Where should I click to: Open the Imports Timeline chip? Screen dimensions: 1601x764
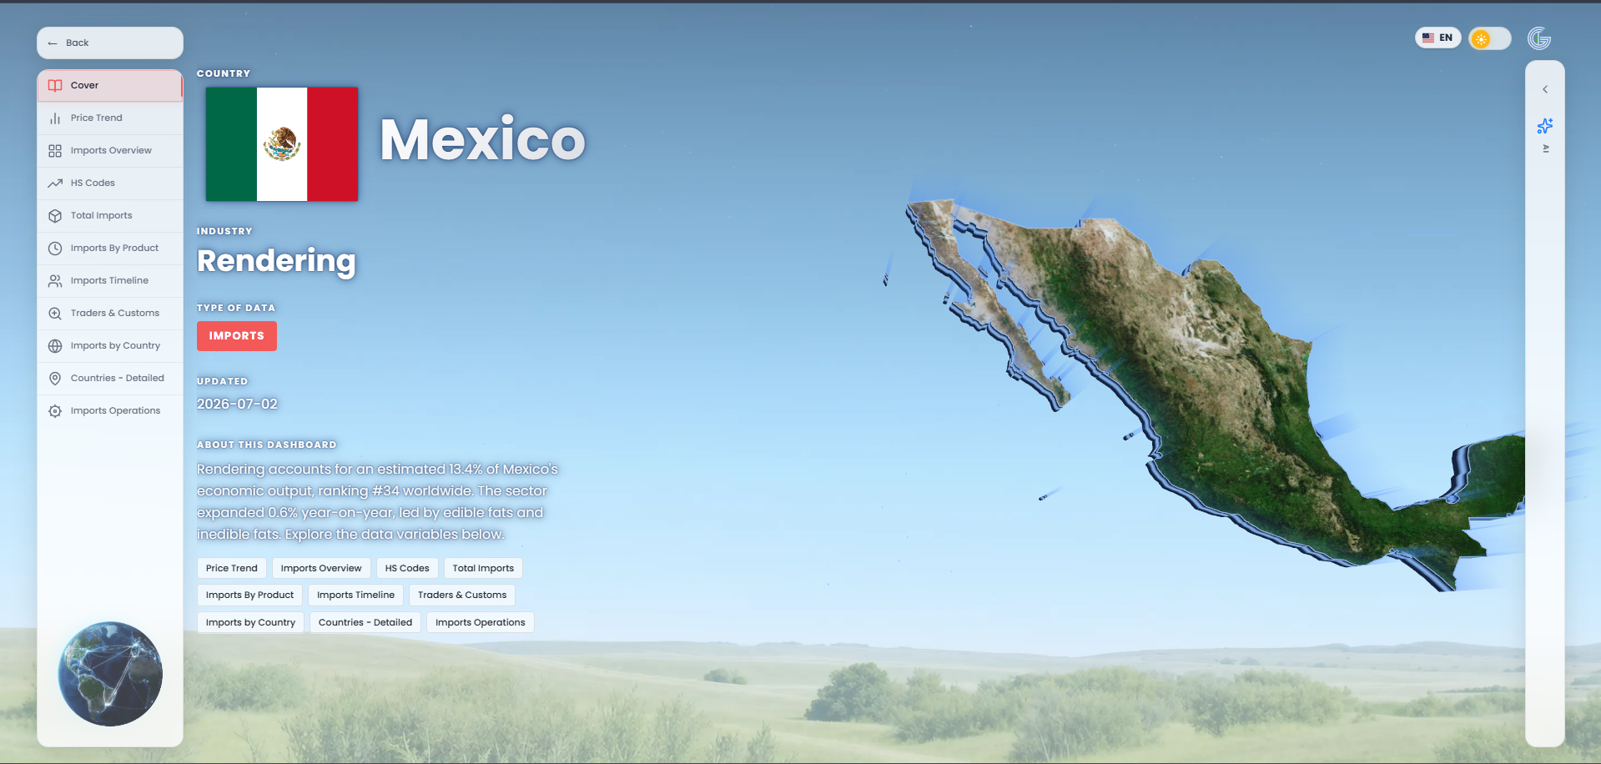tap(355, 595)
